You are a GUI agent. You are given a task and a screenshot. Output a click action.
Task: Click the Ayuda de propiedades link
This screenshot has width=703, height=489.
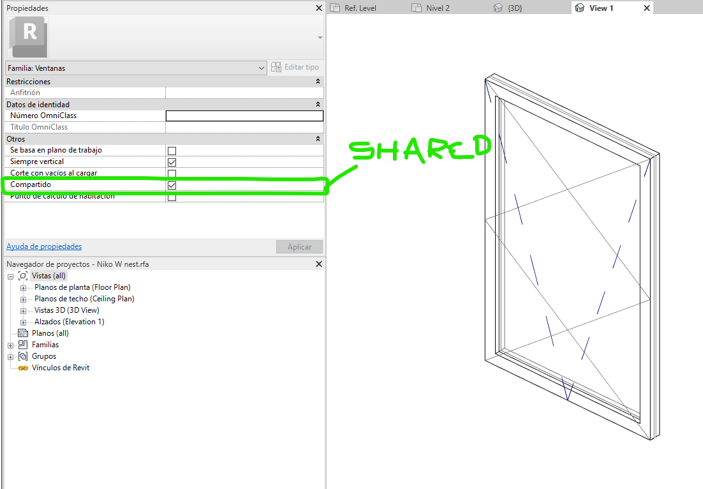pyautogui.click(x=43, y=246)
